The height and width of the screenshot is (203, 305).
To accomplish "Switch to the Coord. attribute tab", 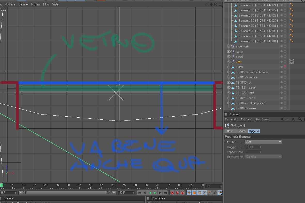I will (x=242, y=131).
